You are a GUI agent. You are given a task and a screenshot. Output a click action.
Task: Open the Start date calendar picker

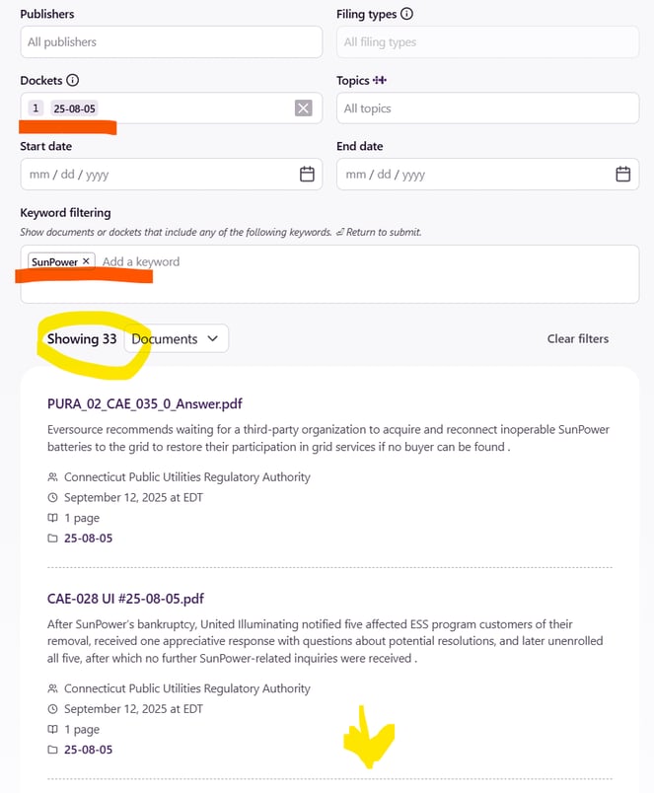(307, 174)
